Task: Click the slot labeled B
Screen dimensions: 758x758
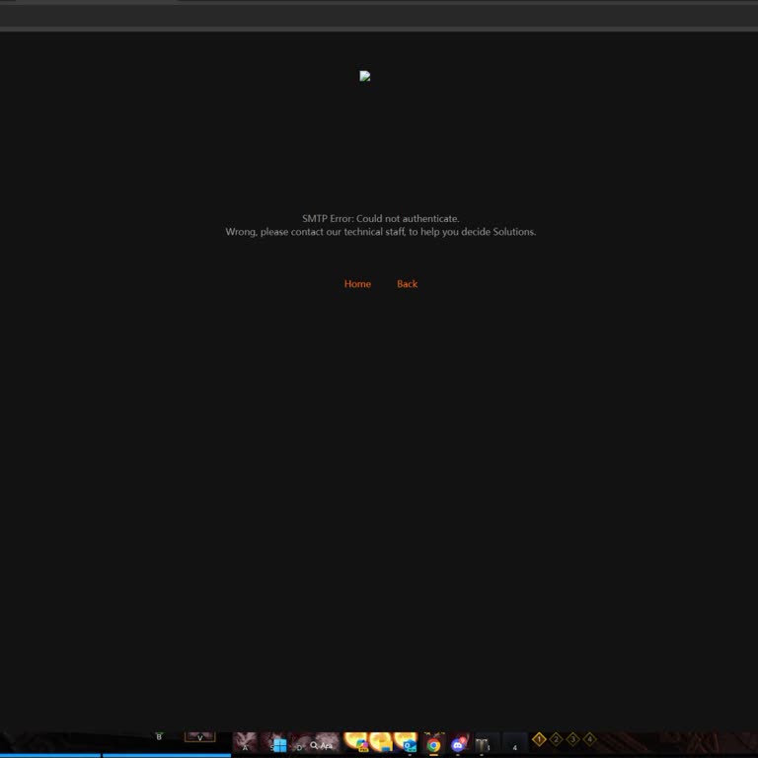Action: [159, 736]
